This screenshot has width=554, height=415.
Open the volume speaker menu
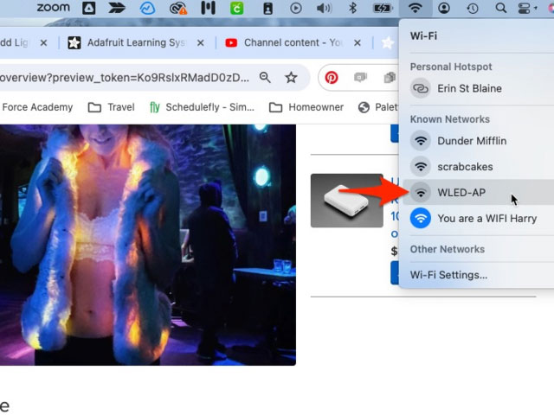coord(324,8)
